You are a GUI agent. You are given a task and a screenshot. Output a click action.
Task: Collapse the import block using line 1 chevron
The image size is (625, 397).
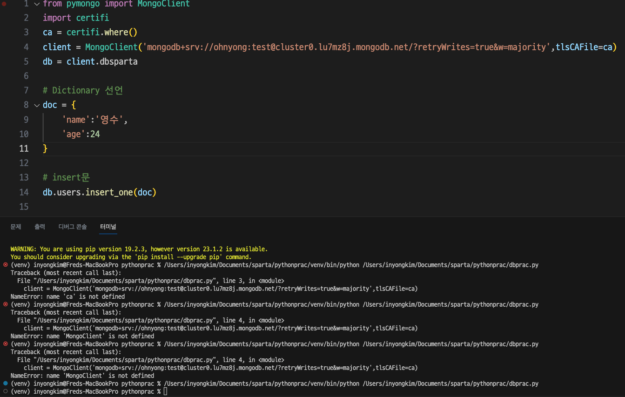[x=36, y=4]
